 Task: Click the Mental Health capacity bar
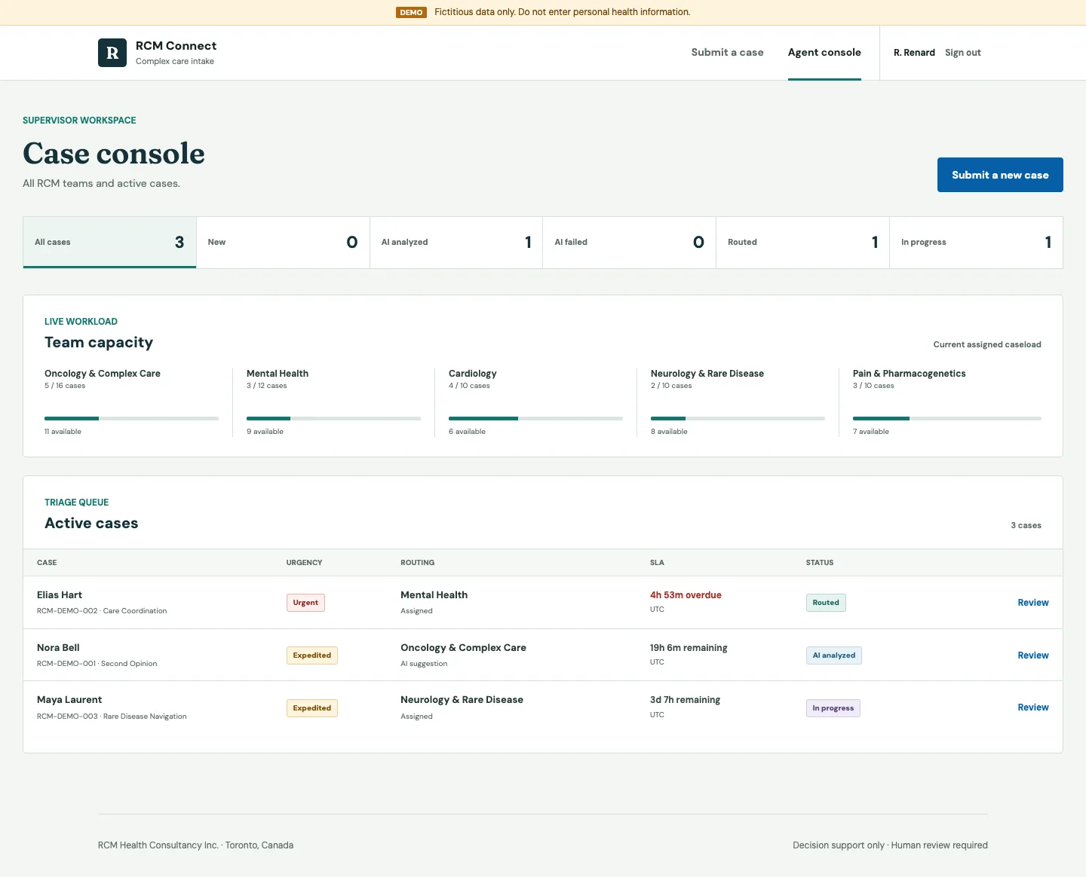tap(333, 418)
